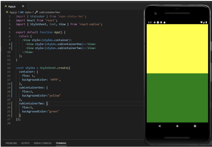
Task: Open the DEBUG CONSOLE panel tab
Action: (x=43, y=143)
